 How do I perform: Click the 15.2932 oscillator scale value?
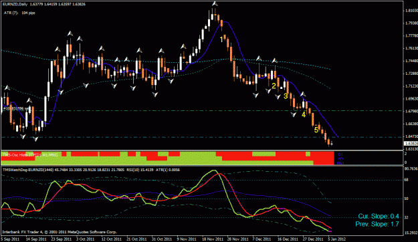(x=411, y=233)
